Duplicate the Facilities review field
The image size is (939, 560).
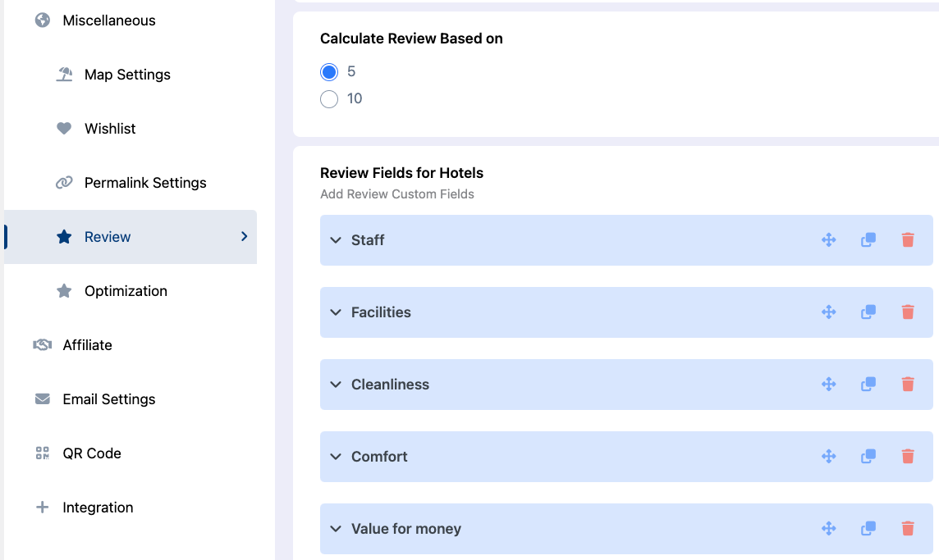[x=868, y=312]
